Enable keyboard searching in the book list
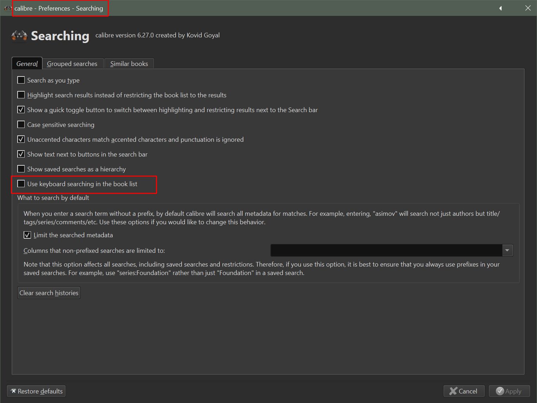This screenshot has height=403, width=537. [x=21, y=184]
